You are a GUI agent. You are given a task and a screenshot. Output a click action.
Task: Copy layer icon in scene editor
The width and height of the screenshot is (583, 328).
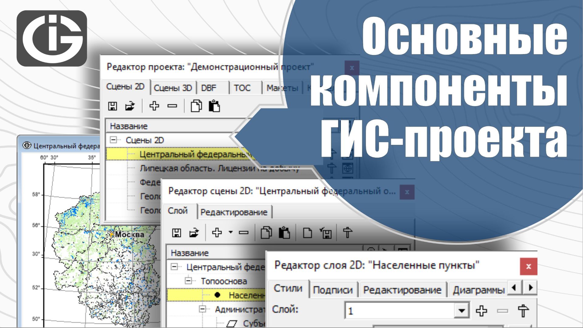coord(266,233)
